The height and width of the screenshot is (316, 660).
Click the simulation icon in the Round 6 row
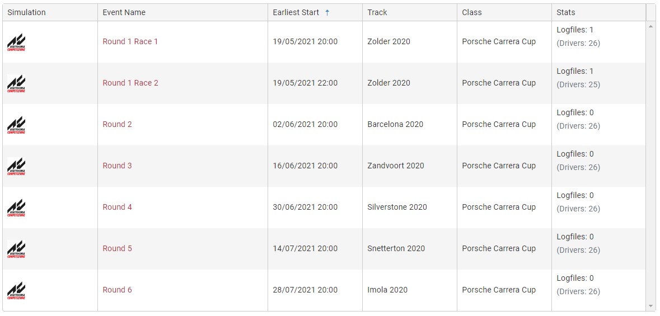16,290
